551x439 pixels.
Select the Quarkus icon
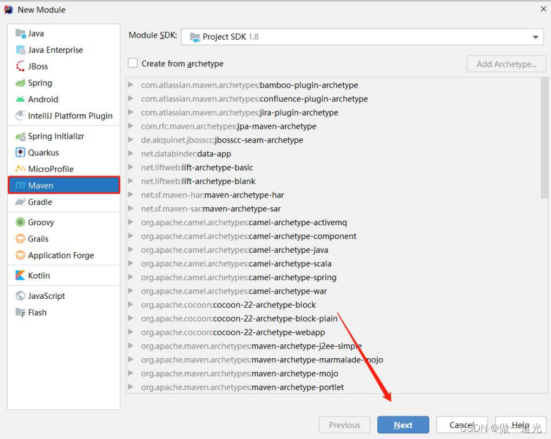[20, 153]
